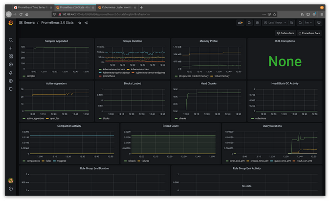The width and height of the screenshot is (330, 201).
Task: Open the Dashboards grid icon in sidebar
Action: (x=11, y=57)
